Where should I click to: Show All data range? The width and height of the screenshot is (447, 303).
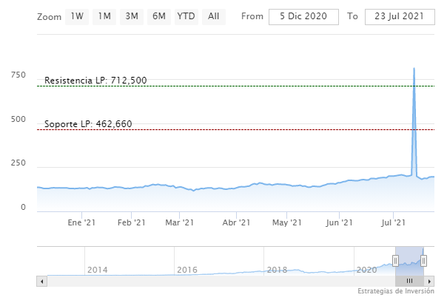(213, 16)
